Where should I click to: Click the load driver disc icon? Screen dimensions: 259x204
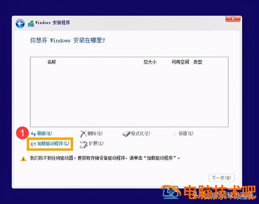coord(33,144)
